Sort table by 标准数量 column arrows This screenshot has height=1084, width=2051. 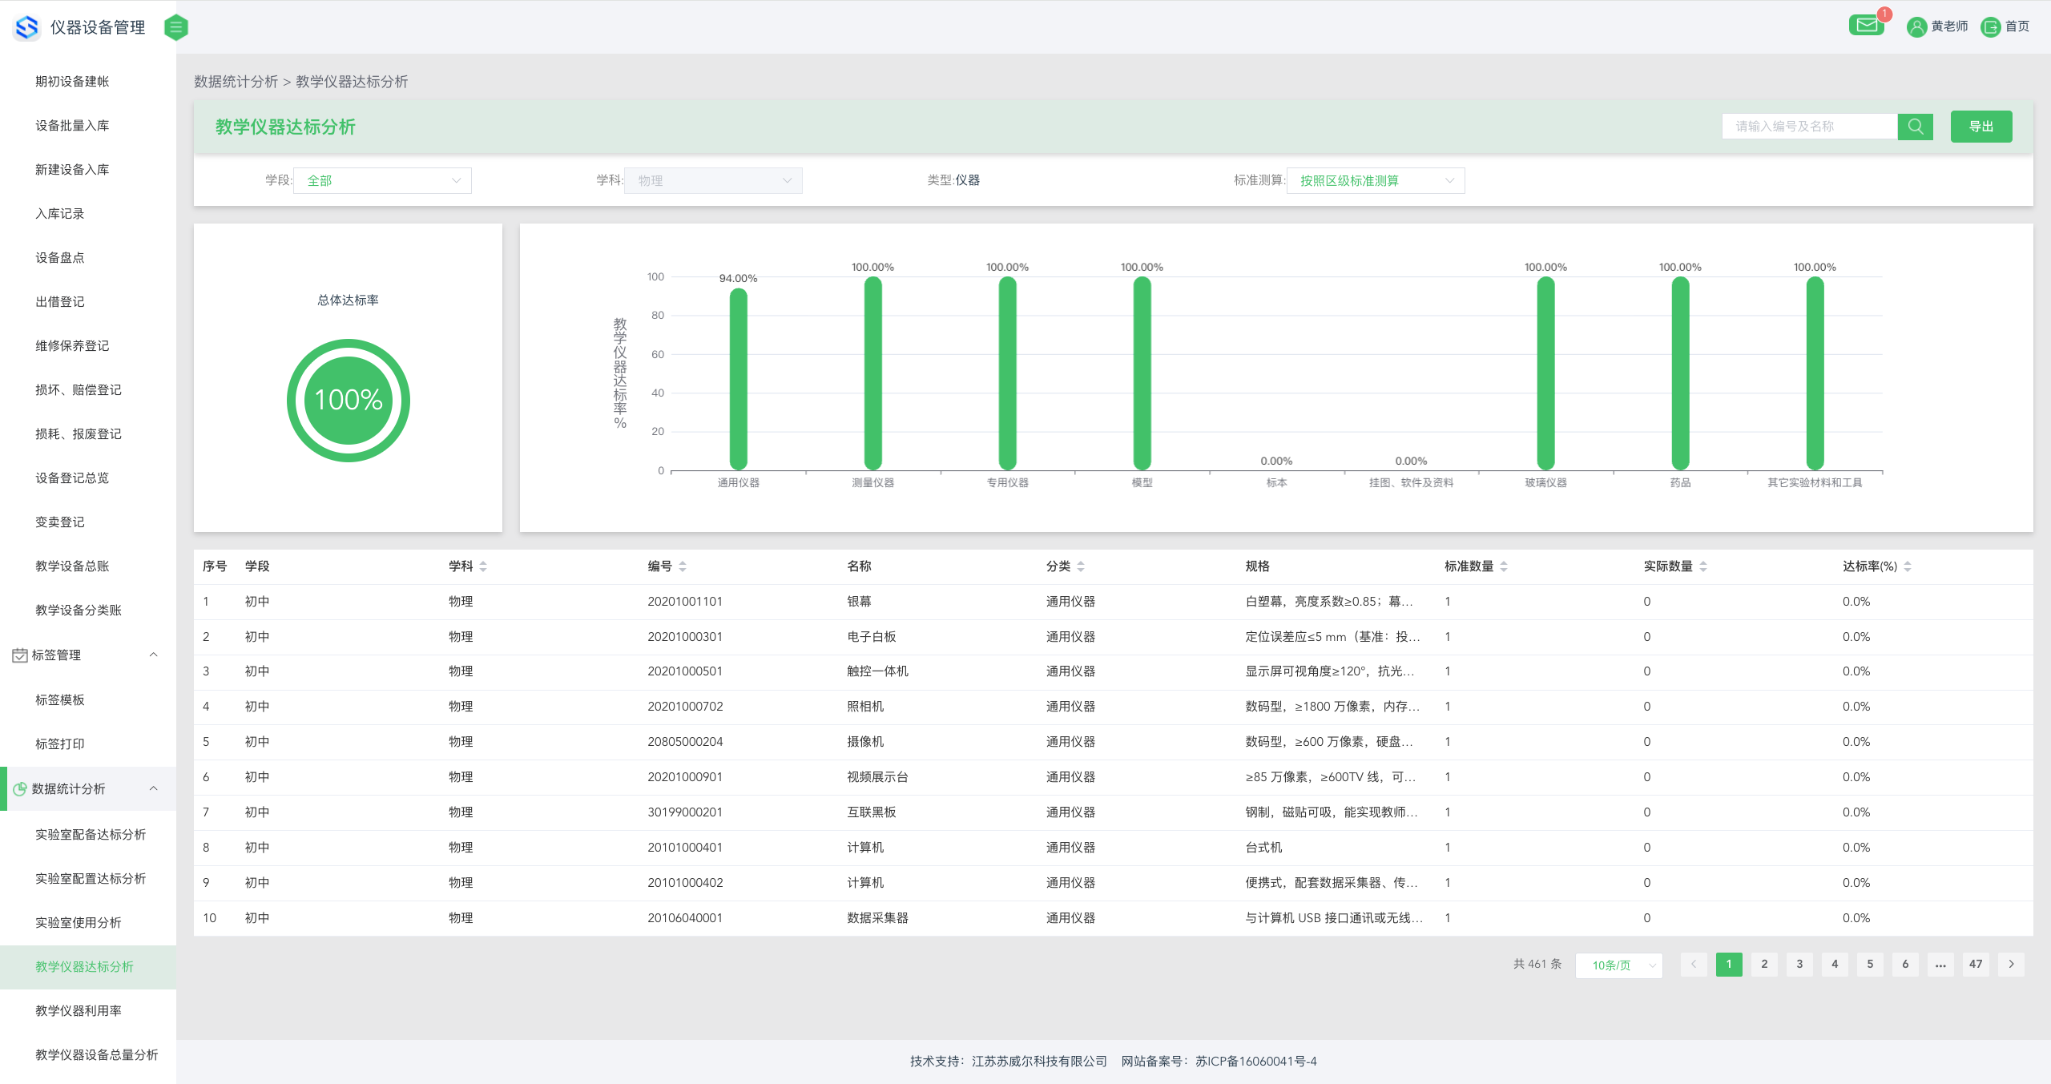click(x=1504, y=566)
